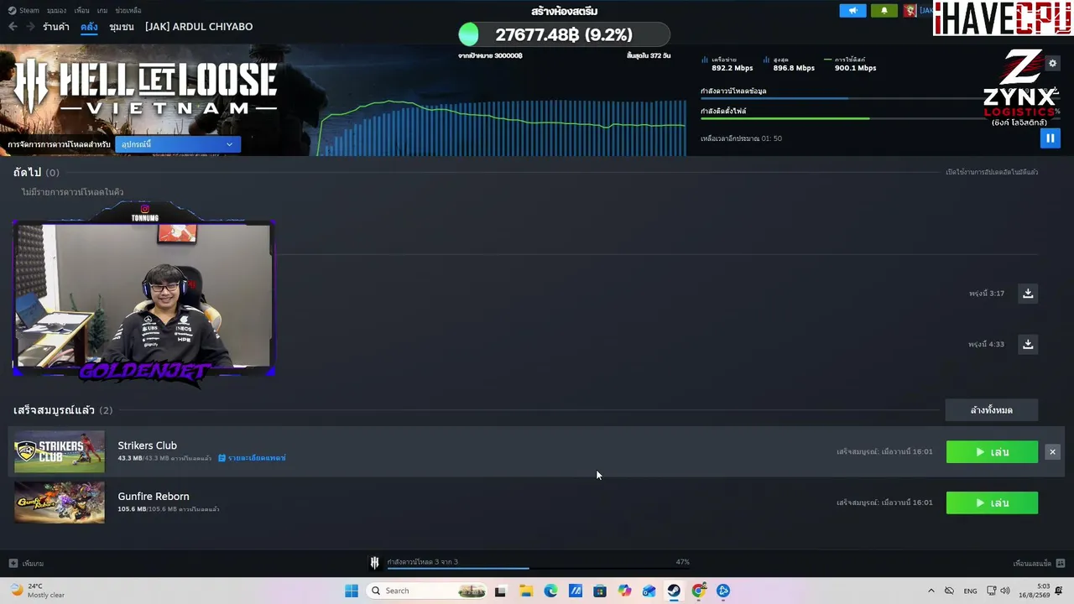
Task: Click the 900.1 Mbps disk usage value
Action: point(856,68)
